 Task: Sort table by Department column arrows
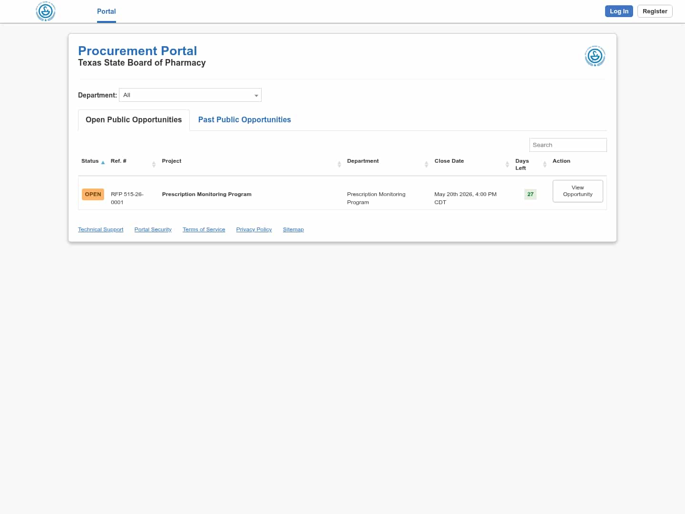426,164
